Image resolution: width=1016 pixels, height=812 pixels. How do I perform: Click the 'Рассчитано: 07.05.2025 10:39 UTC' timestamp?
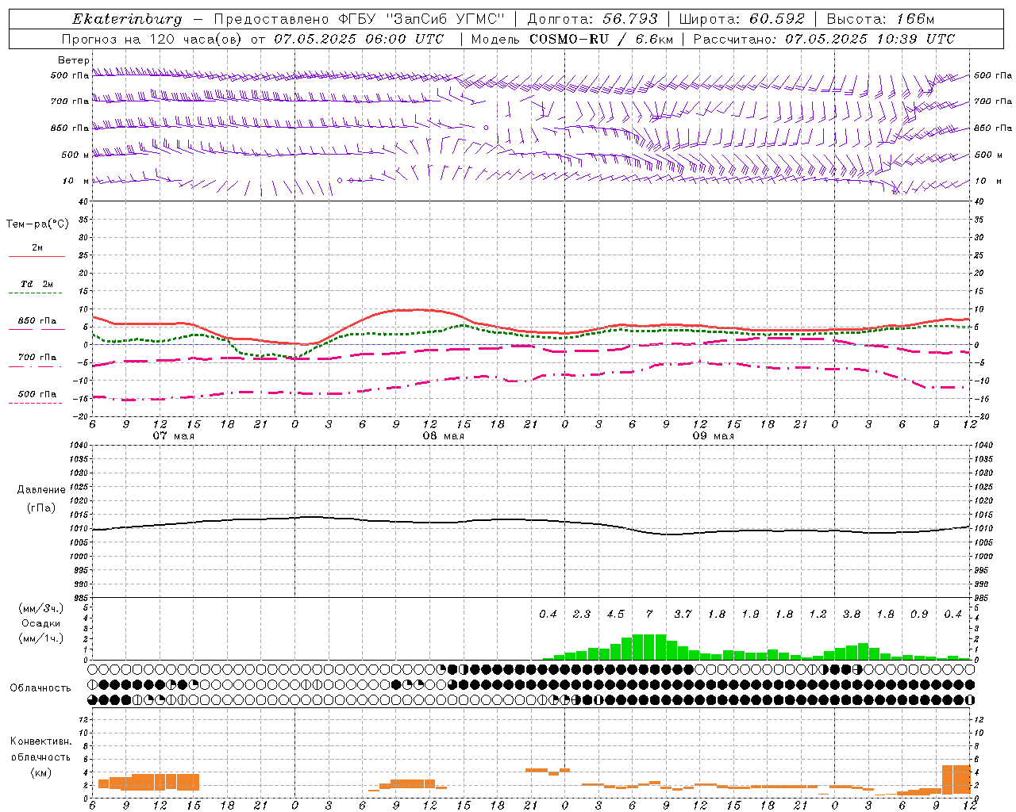coord(824,39)
